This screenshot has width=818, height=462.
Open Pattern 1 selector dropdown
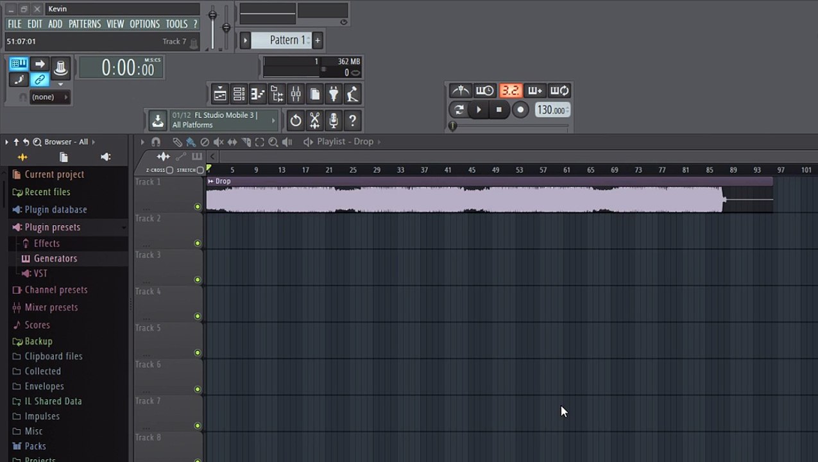click(x=281, y=40)
